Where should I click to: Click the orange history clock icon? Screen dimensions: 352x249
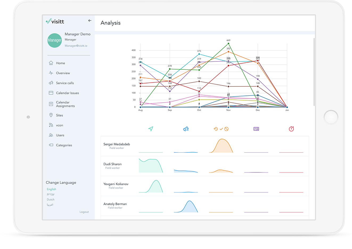[216, 129]
